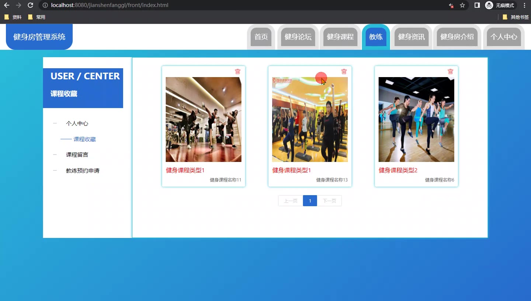
Task: Click the site information icon in address bar
Action: [x=45, y=5]
